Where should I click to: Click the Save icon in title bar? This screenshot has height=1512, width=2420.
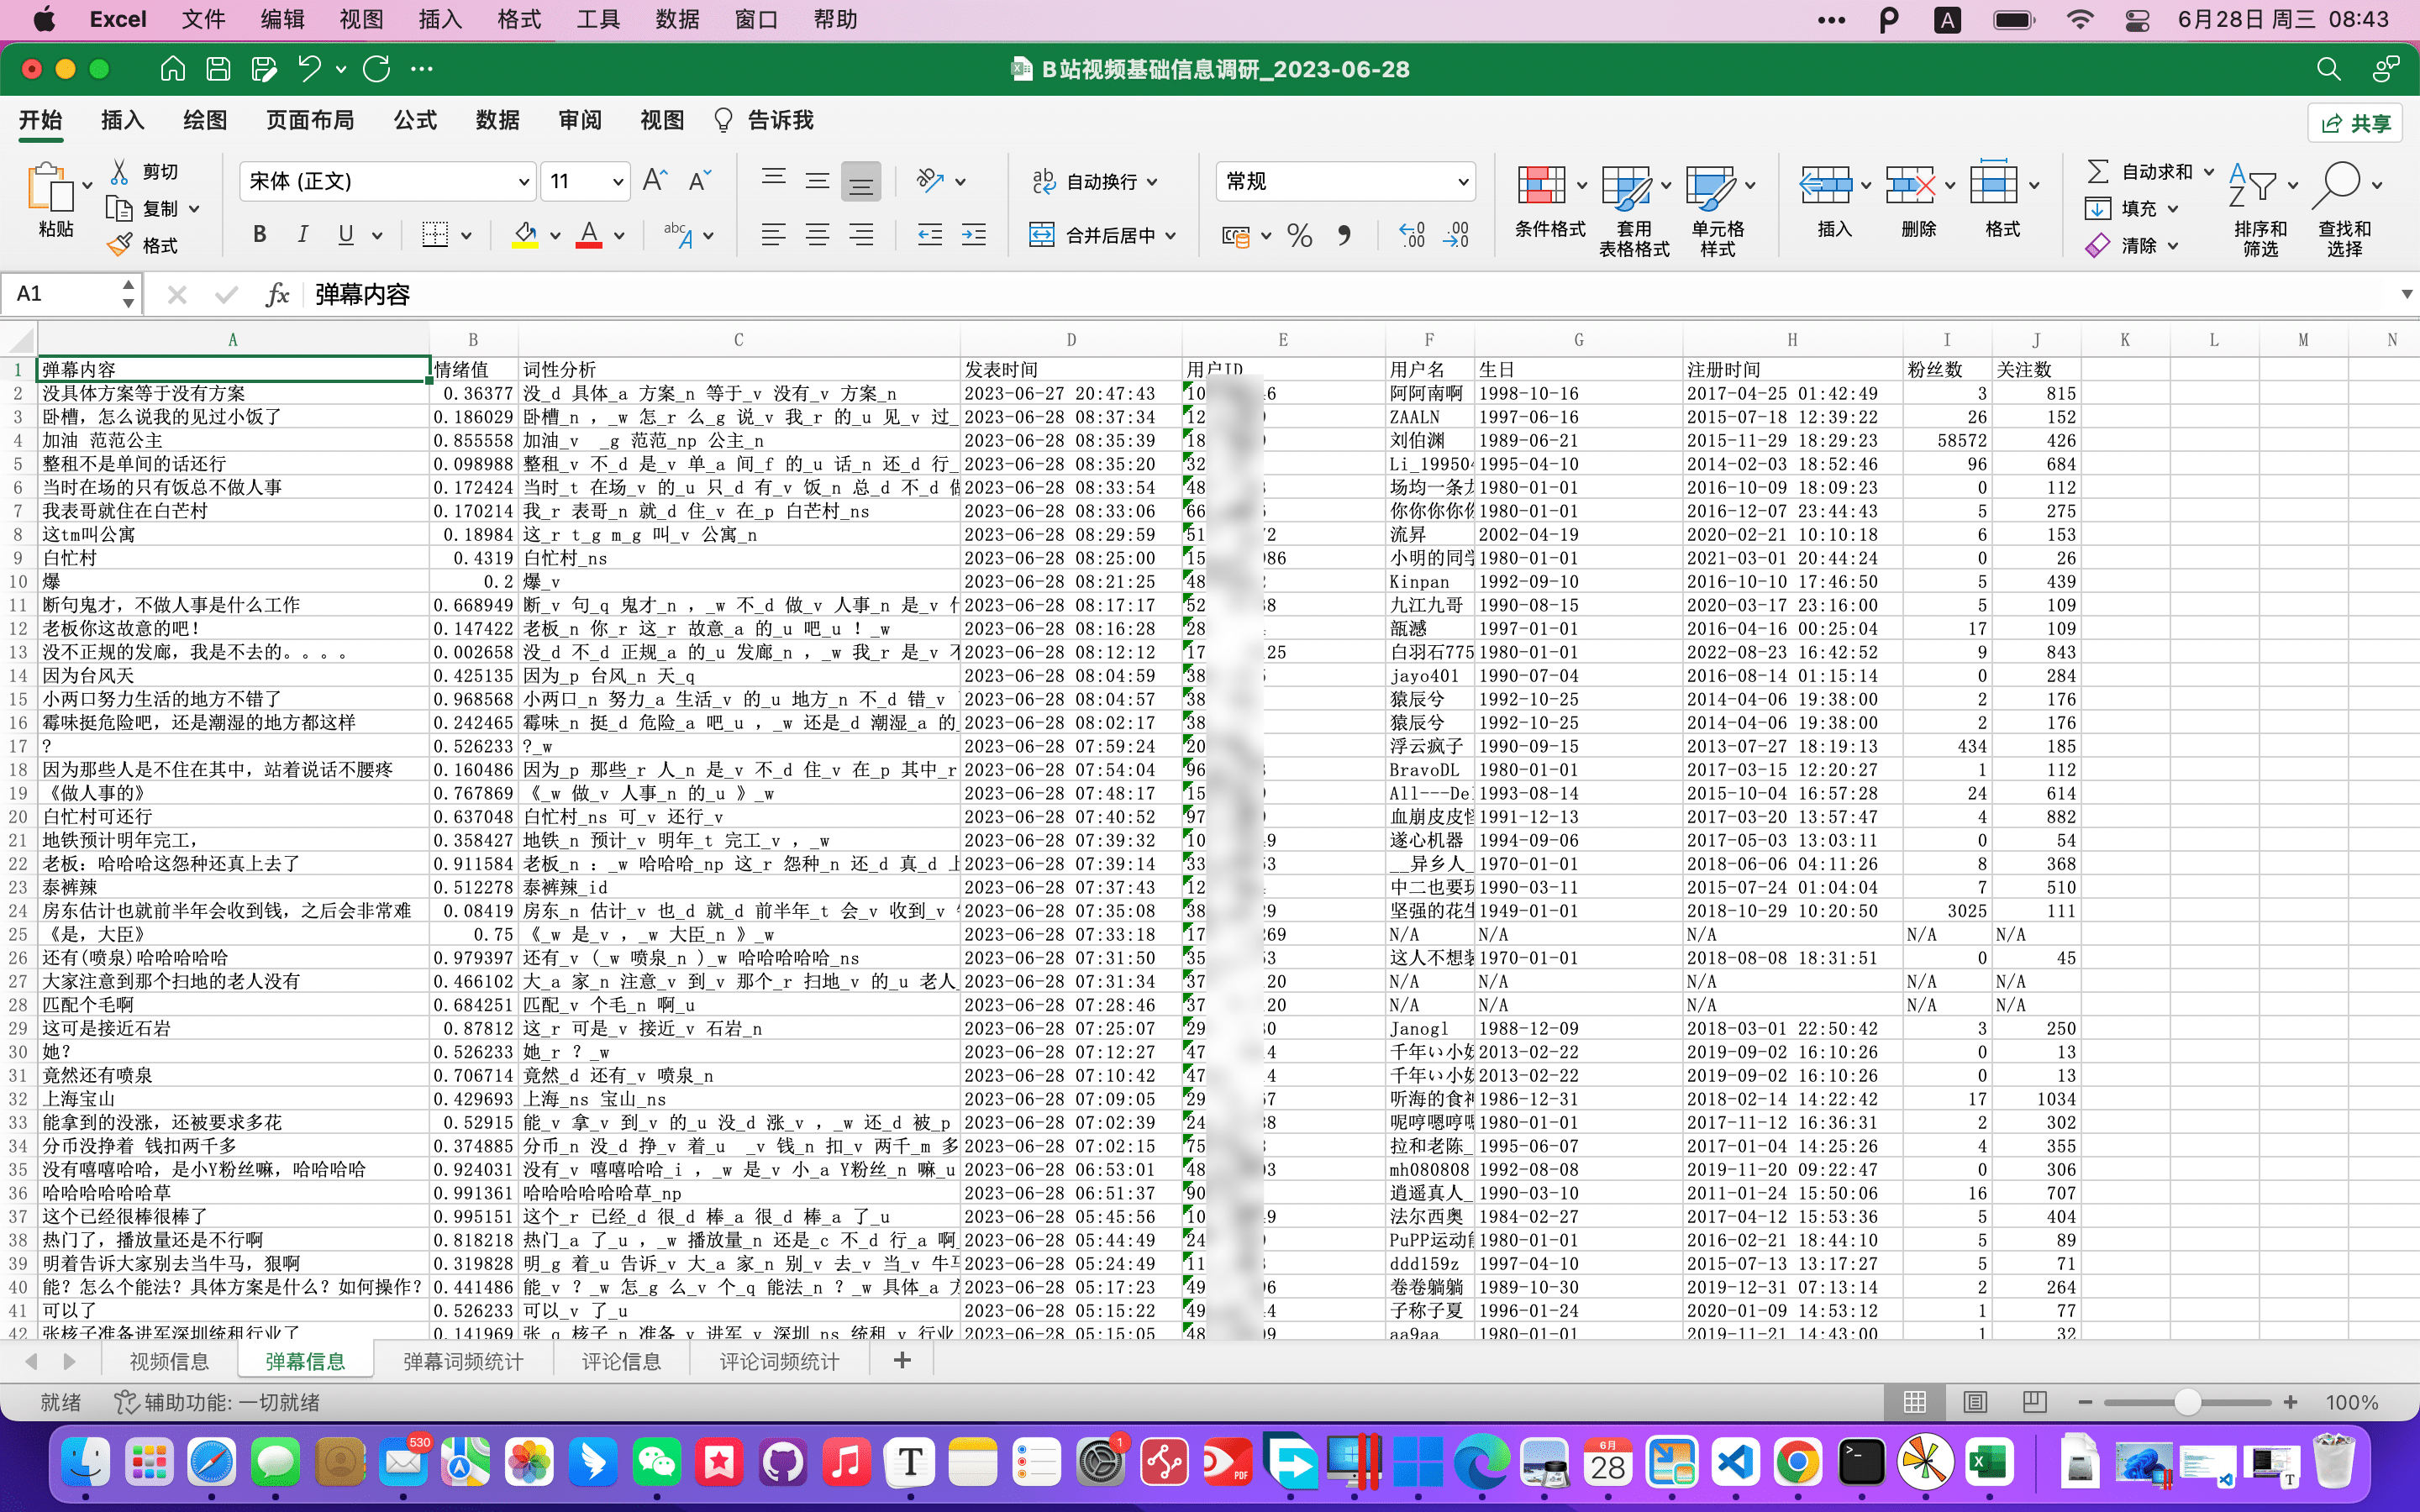(218, 69)
